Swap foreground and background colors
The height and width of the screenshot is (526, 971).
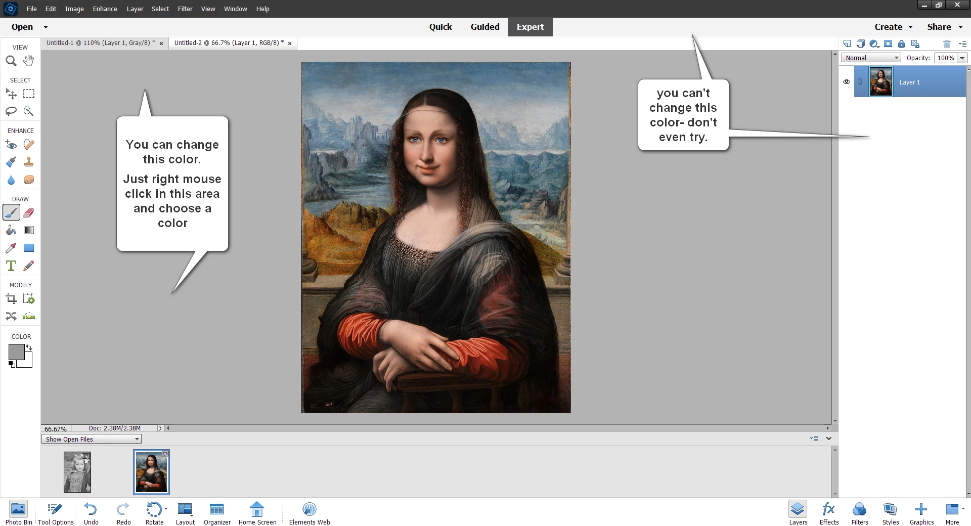pyautogui.click(x=29, y=347)
